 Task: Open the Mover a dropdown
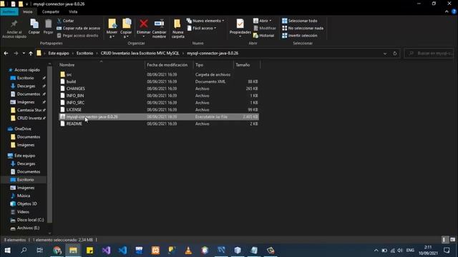pos(112,29)
